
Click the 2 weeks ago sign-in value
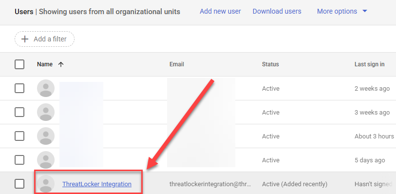(372, 89)
